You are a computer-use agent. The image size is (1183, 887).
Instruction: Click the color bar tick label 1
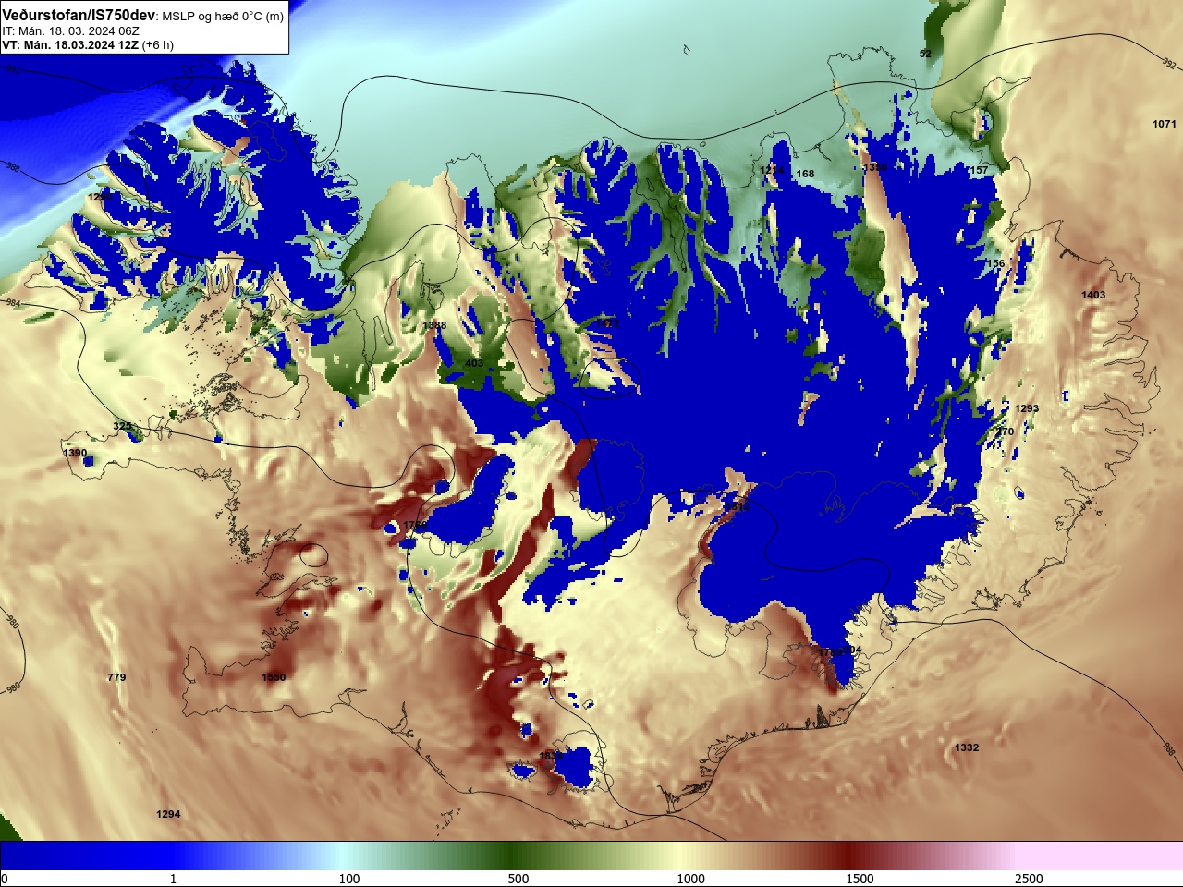click(x=173, y=879)
